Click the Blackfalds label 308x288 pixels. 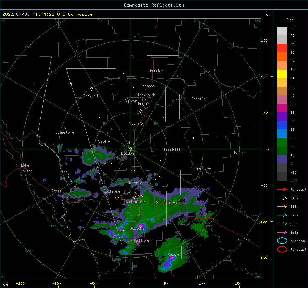point(145,95)
